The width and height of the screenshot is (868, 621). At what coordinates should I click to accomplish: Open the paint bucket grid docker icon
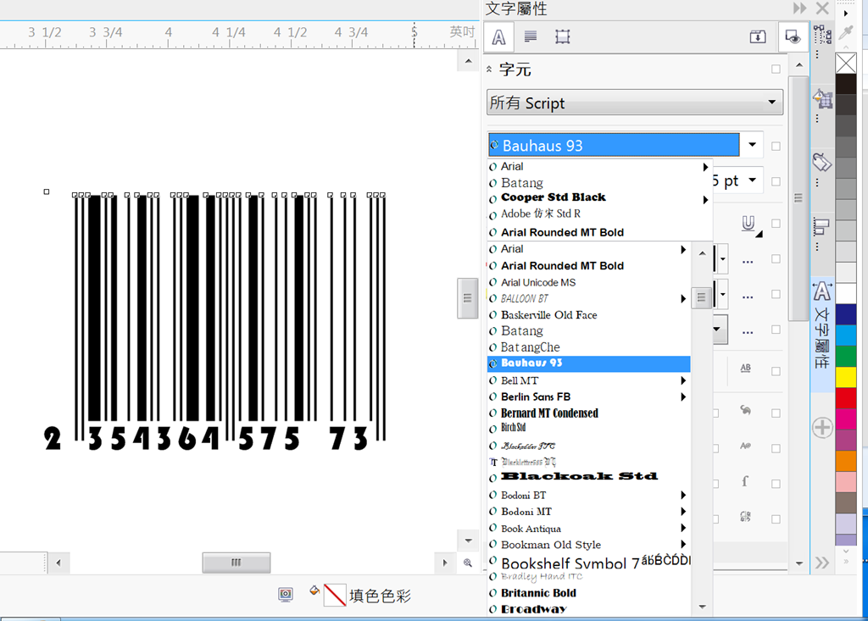tap(822, 100)
